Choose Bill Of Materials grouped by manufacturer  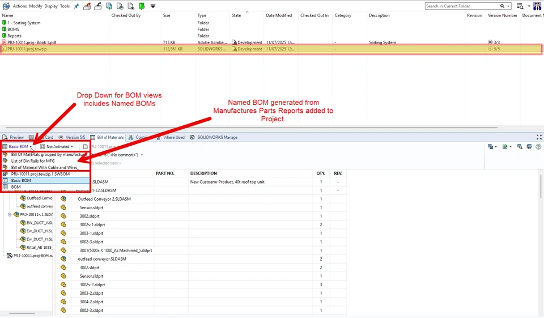(x=45, y=155)
